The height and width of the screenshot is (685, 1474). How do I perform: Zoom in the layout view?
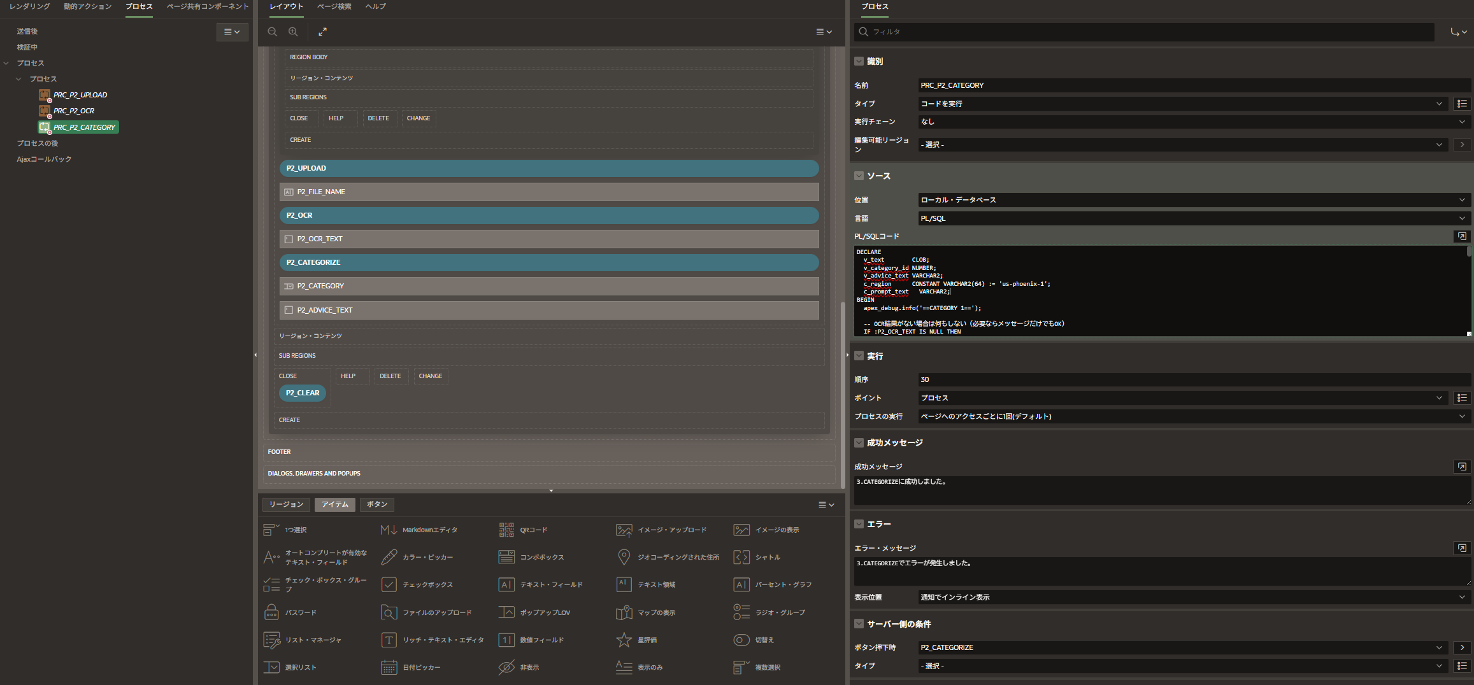coord(293,32)
